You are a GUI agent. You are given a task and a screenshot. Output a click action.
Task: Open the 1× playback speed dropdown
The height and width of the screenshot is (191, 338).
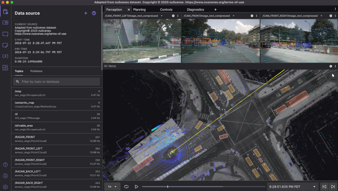[x=112, y=186]
